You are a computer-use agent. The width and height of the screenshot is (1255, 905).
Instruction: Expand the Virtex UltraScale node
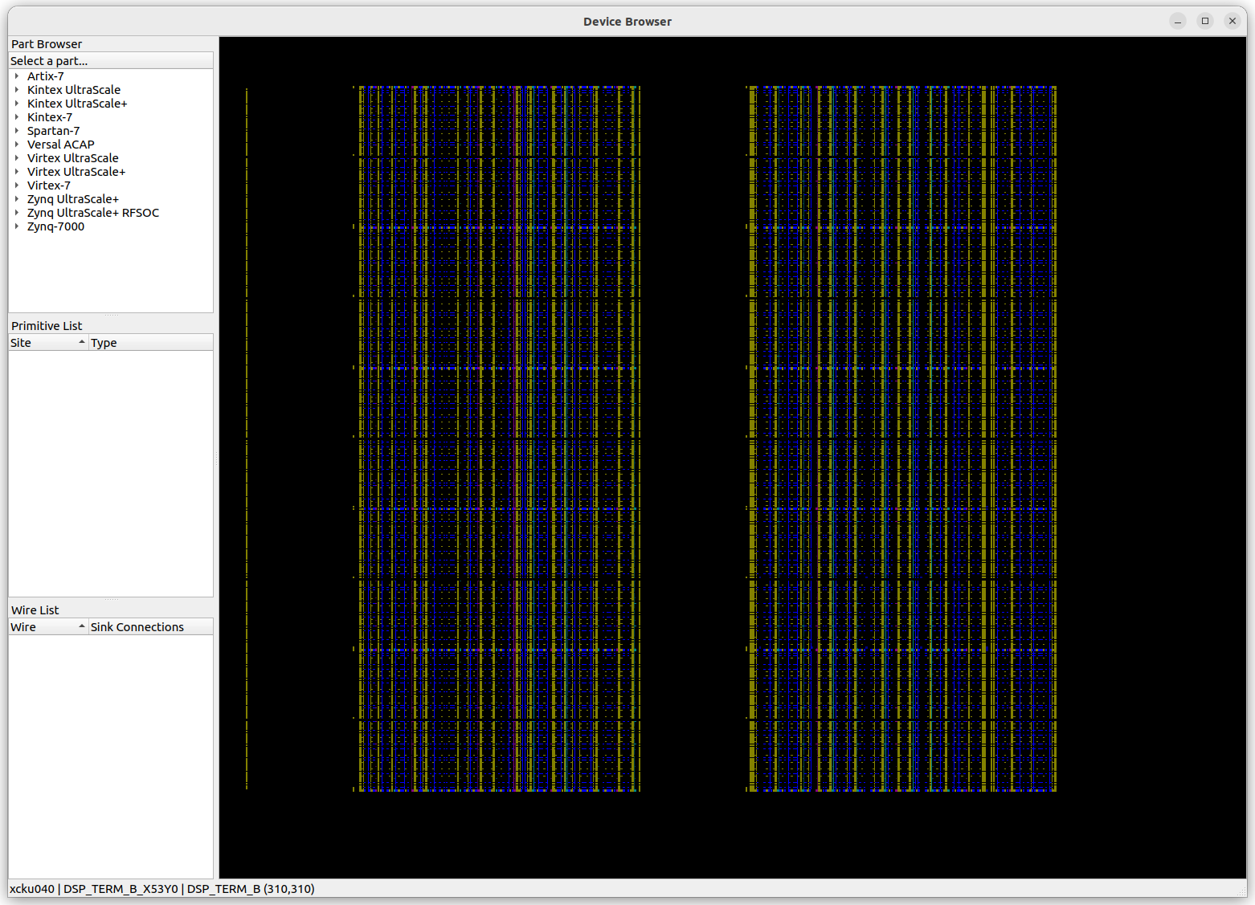[x=17, y=157]
